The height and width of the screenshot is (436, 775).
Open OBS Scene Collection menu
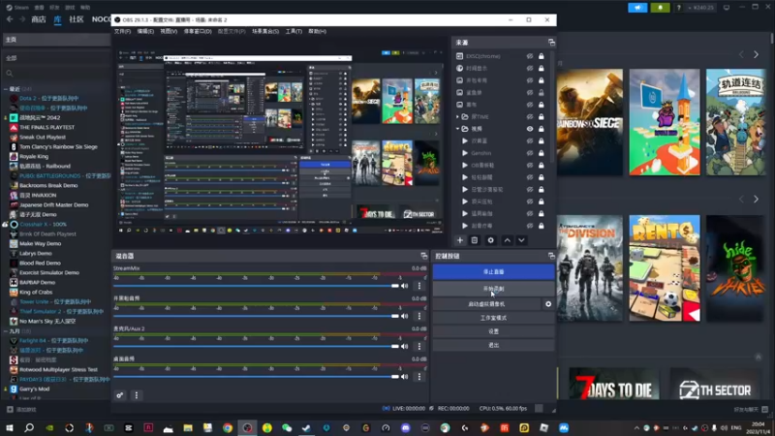point(265,31)
